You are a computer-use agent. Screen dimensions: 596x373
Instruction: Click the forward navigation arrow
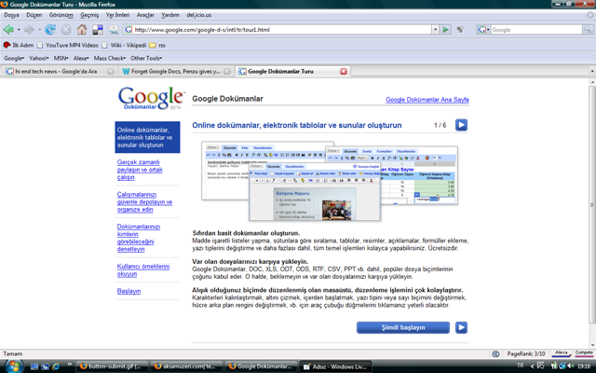pyautogui.click(x=29, y=29)
